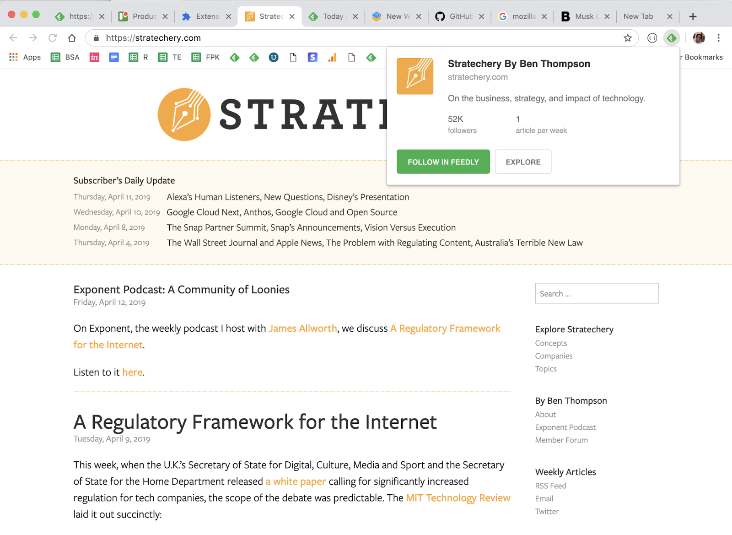732x535 pixels.
Task: Click 'Stratechery By Ben Thompson' popup title
Action: click(x=519, y=64)
